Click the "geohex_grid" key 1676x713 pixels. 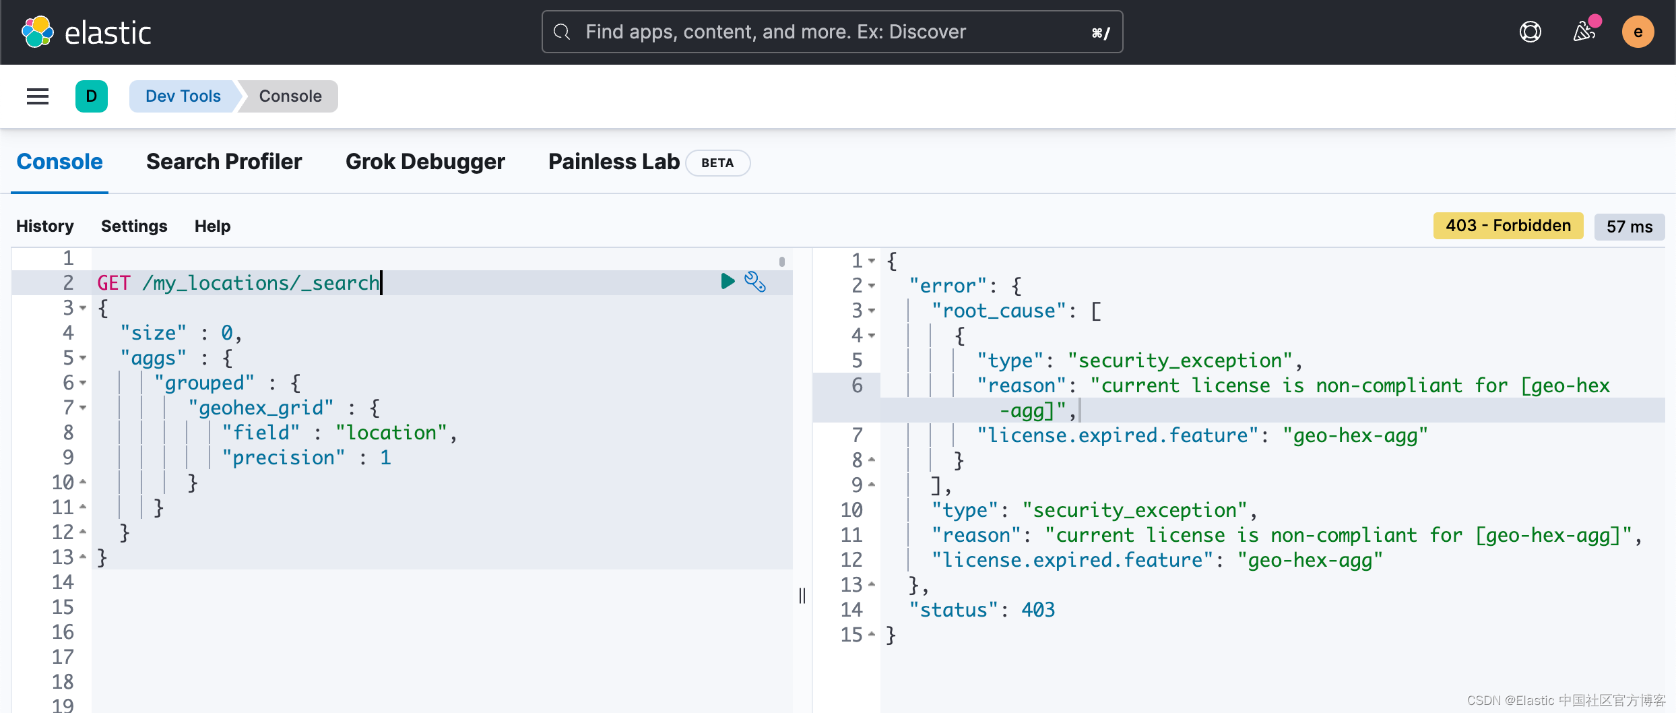click(x=261, y=408)
